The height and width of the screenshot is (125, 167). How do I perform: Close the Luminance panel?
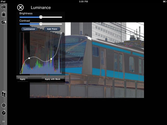(x=20, y=8)
